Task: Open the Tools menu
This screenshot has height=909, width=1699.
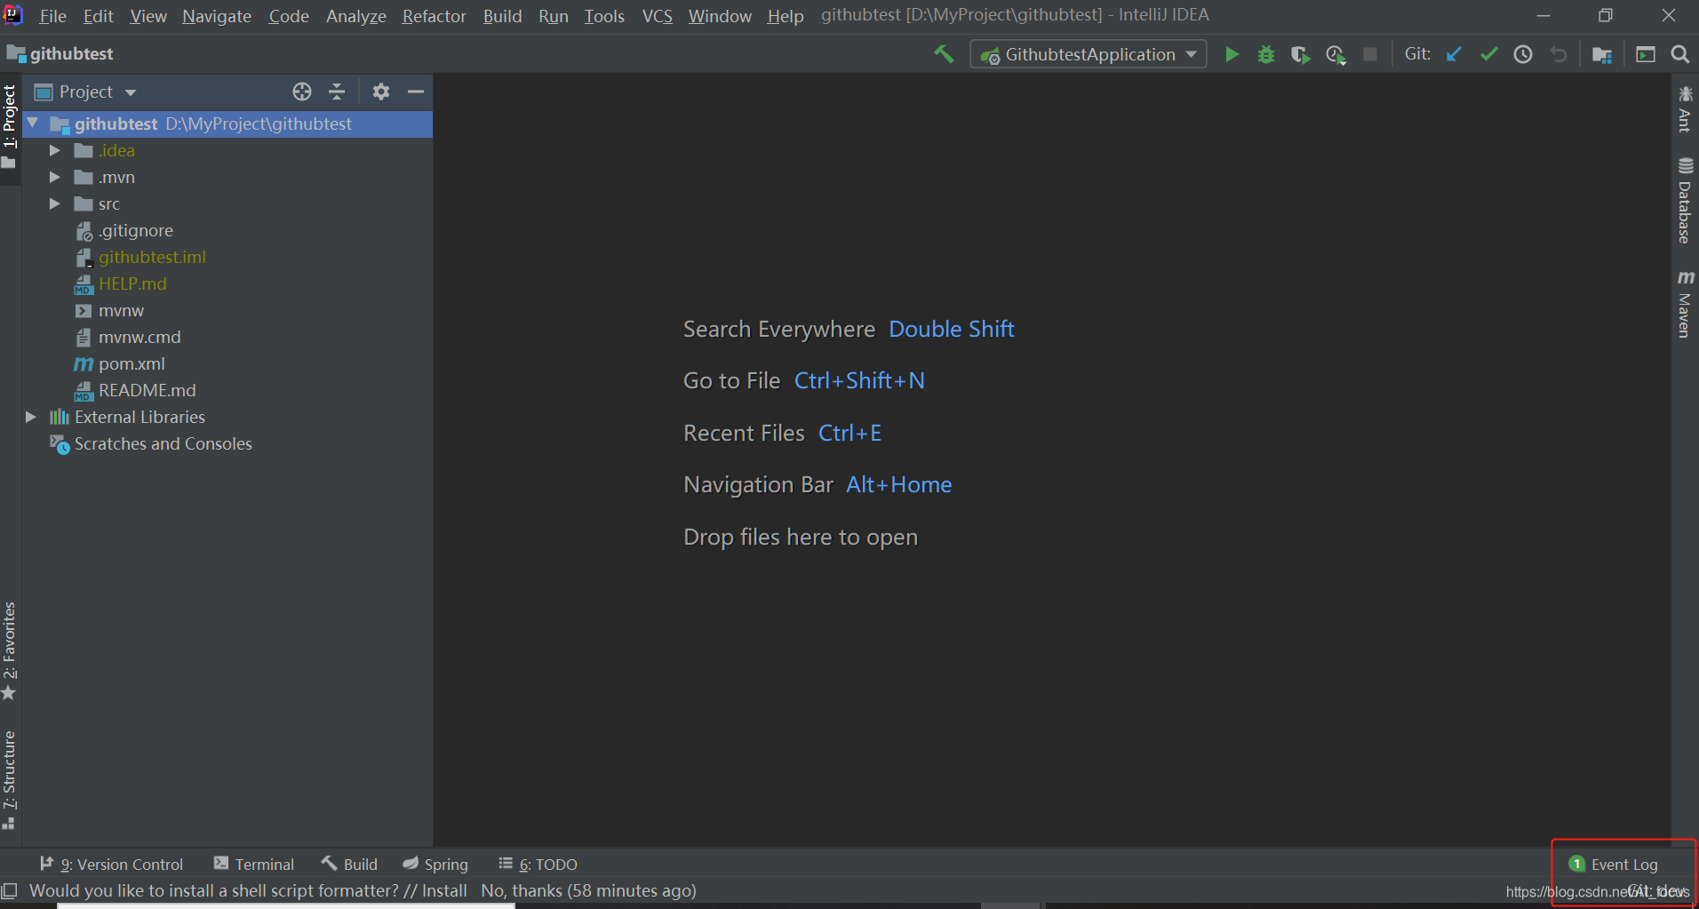Action: coord(604,16)
